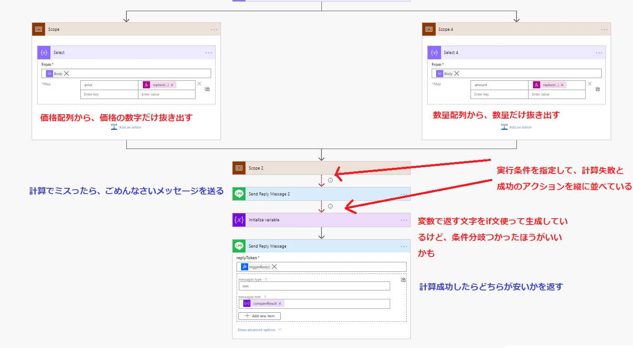Open the Select card's ellipsis menu
This screenshot has width=633, height=348.
click(209, 53)
